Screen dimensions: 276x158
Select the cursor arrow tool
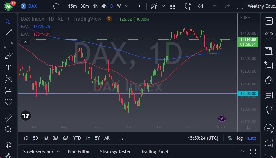click(x=8, y=22)
